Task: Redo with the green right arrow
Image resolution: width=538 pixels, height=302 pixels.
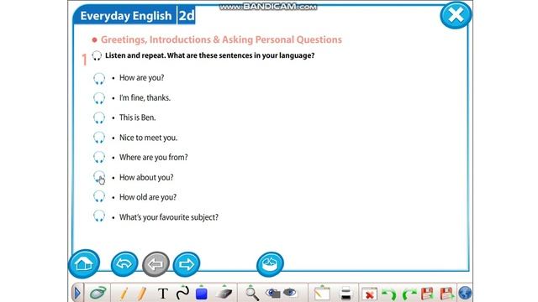Action: coord(409,294)
